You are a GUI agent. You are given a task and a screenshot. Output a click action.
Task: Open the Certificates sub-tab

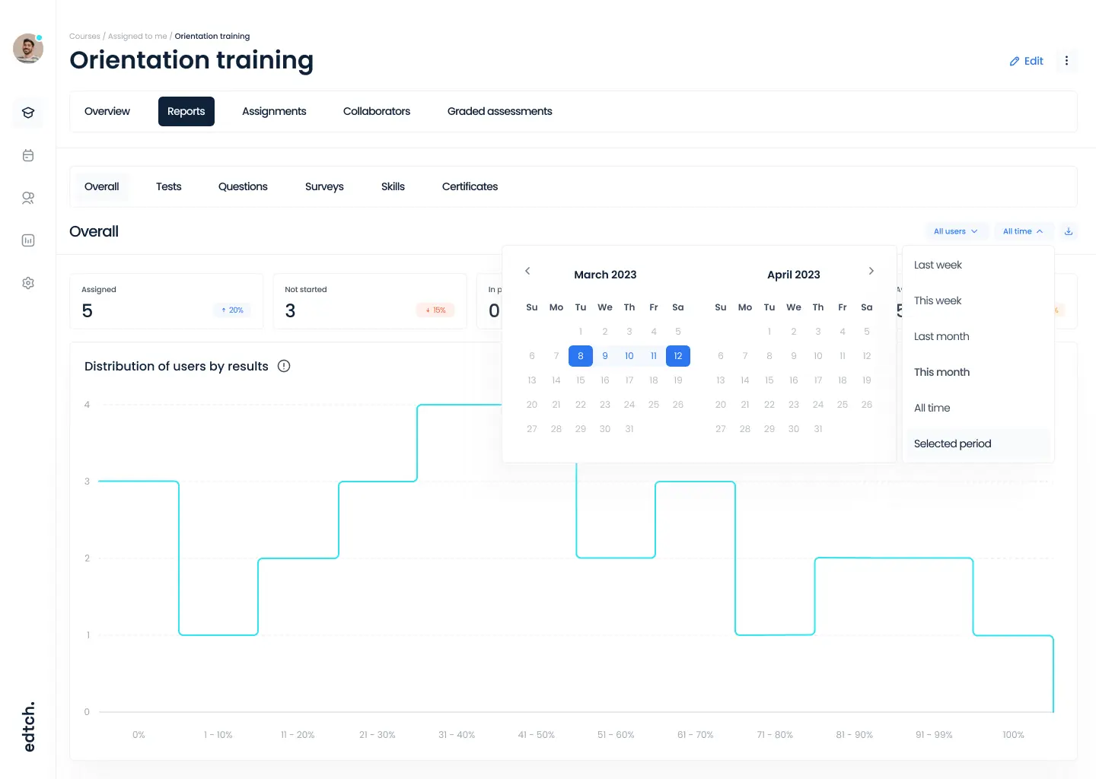click(x=470, y=186)
